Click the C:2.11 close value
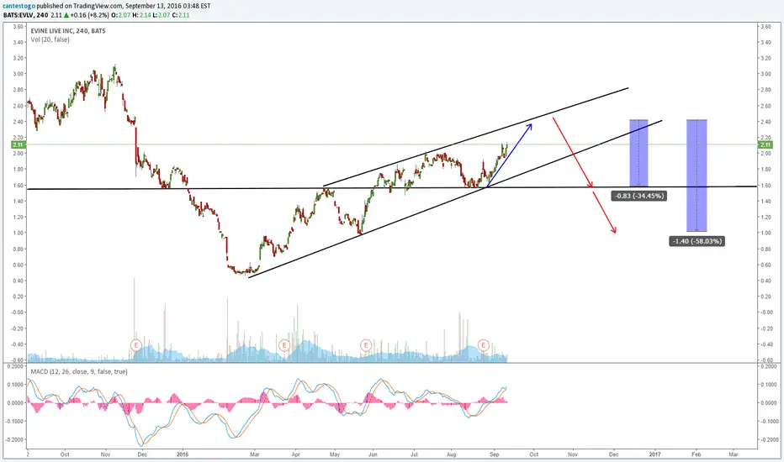The width and height of the screenshot is (784, 462). coord(181,15)
